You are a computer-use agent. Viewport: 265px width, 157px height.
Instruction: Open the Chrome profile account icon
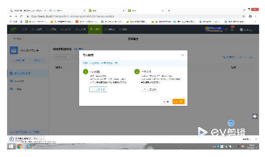click(x=250, y=17)
